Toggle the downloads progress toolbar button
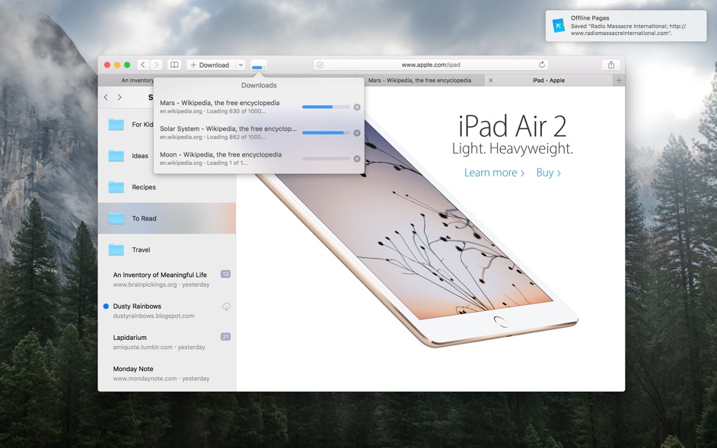Image resolution: width=717 pixels, height=448 pixels. pyautogui.click(x=258, y=65)
